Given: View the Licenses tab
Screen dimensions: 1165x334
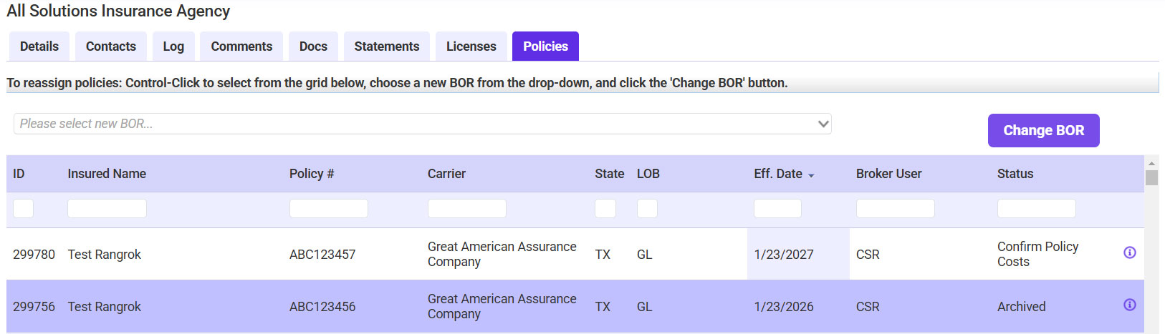Looking at the screenshot, I should pos(471,46).
